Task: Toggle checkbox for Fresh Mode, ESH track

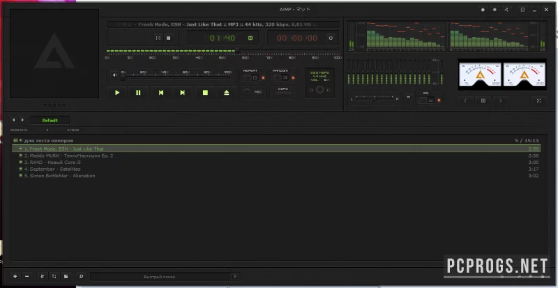Action: coord(21,149)
